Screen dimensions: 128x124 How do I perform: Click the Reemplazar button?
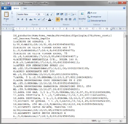pos(94,17)
